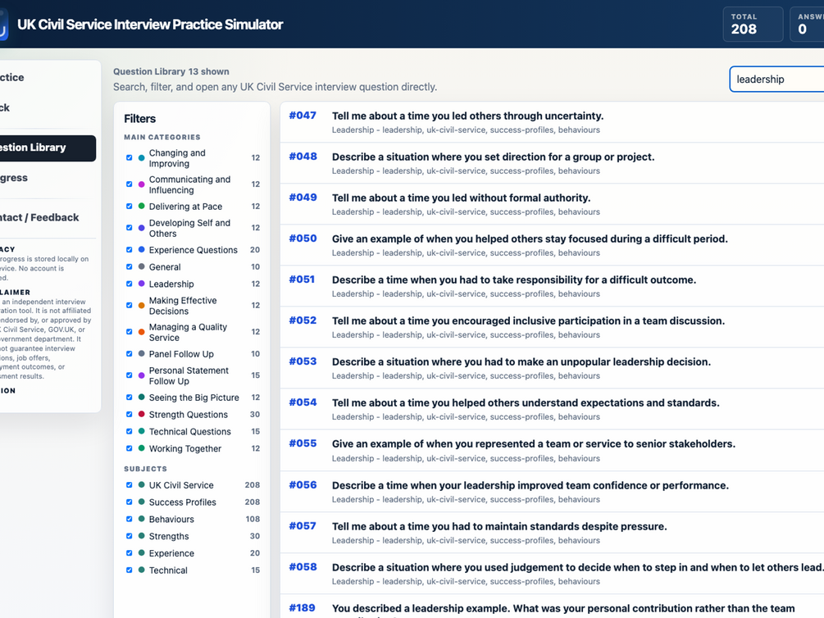Toggle Seeing the Big Picture checkbox
This screenshot has width=824, height=618.
[x=130, y=398]
